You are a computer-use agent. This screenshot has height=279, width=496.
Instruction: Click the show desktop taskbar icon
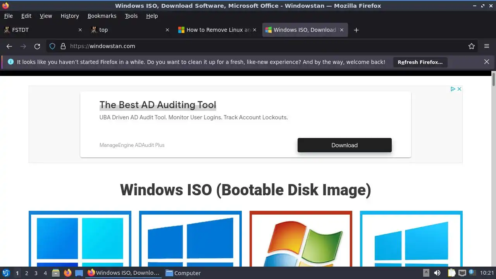tap(79, 273)
